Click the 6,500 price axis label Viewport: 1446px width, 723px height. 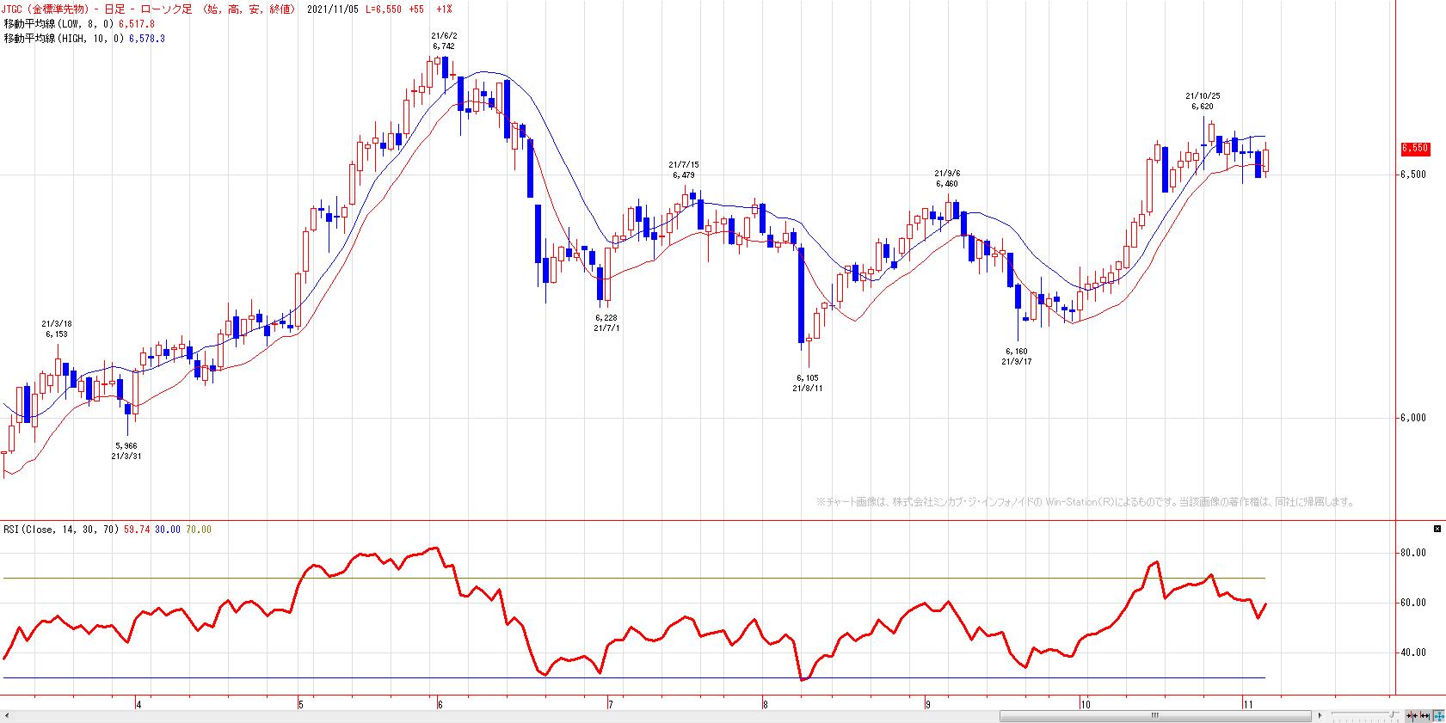point(1413,175)
